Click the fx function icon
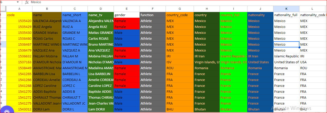Viewport: 327px width, 113px height. click(x=27, y=2)
